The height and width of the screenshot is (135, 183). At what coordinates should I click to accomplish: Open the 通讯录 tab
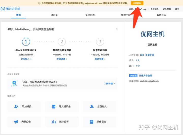click(x=54, y=15)
